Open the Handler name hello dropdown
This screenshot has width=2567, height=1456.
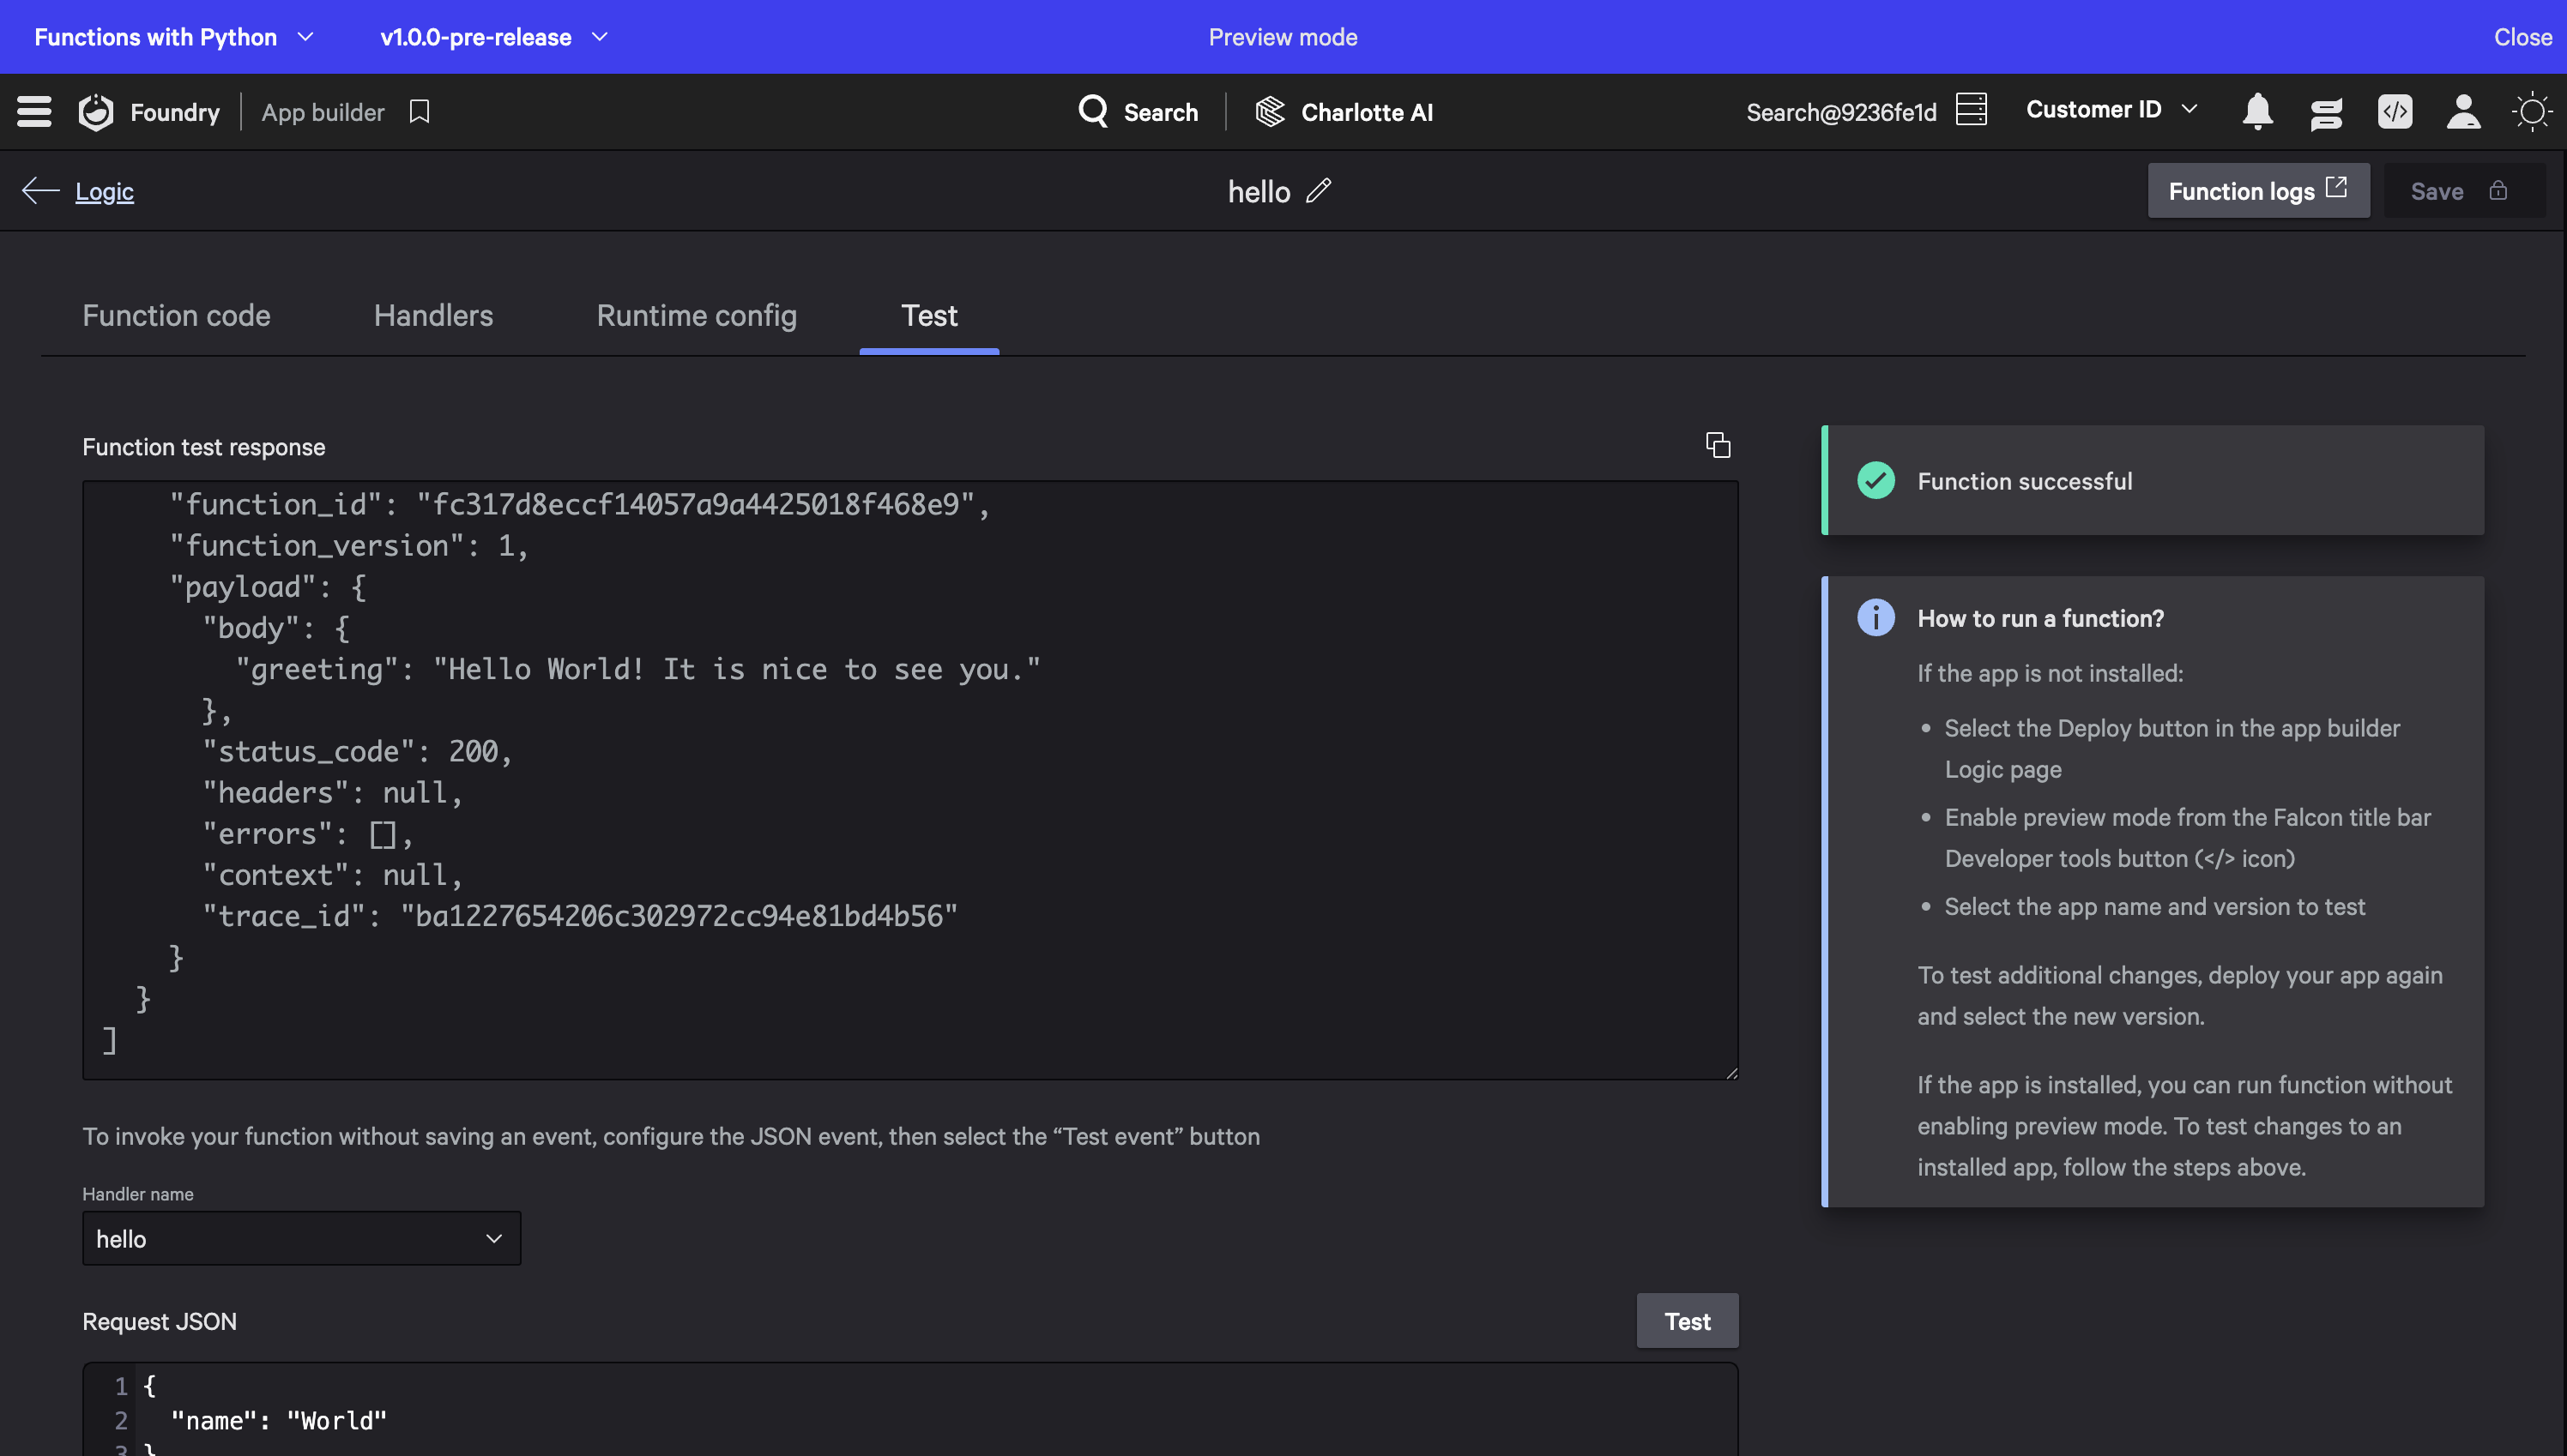(301, 1238)
